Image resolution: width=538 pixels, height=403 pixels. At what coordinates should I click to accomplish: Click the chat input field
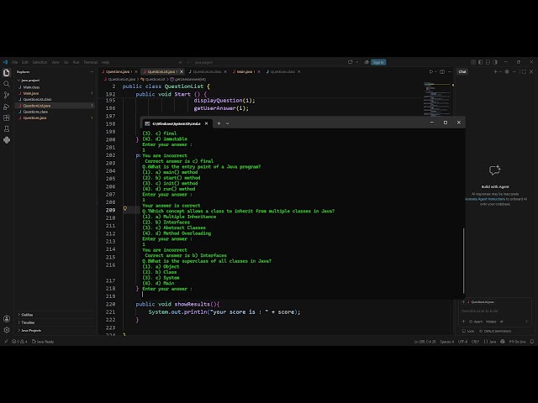(495, 311)
